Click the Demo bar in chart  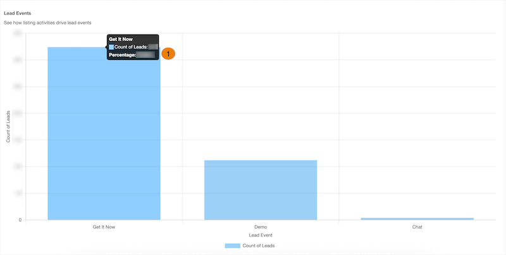pos(261,190)
